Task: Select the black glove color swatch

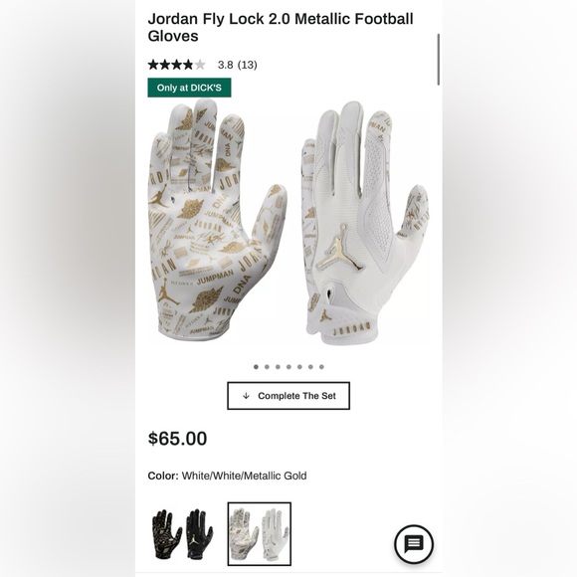Action: click(182, 534)
